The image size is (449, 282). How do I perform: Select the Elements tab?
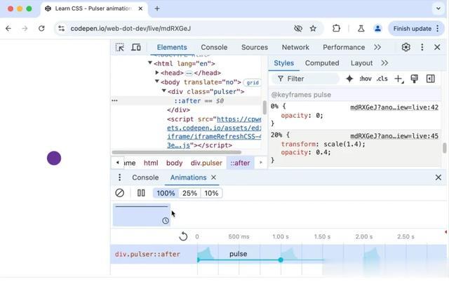172,47
